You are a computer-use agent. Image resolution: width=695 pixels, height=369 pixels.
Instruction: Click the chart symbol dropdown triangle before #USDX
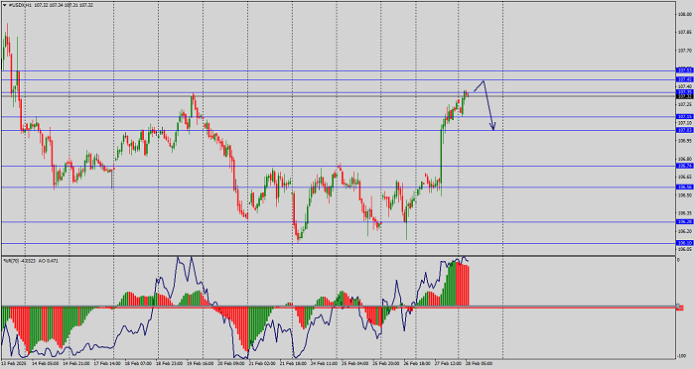[5, 5]
